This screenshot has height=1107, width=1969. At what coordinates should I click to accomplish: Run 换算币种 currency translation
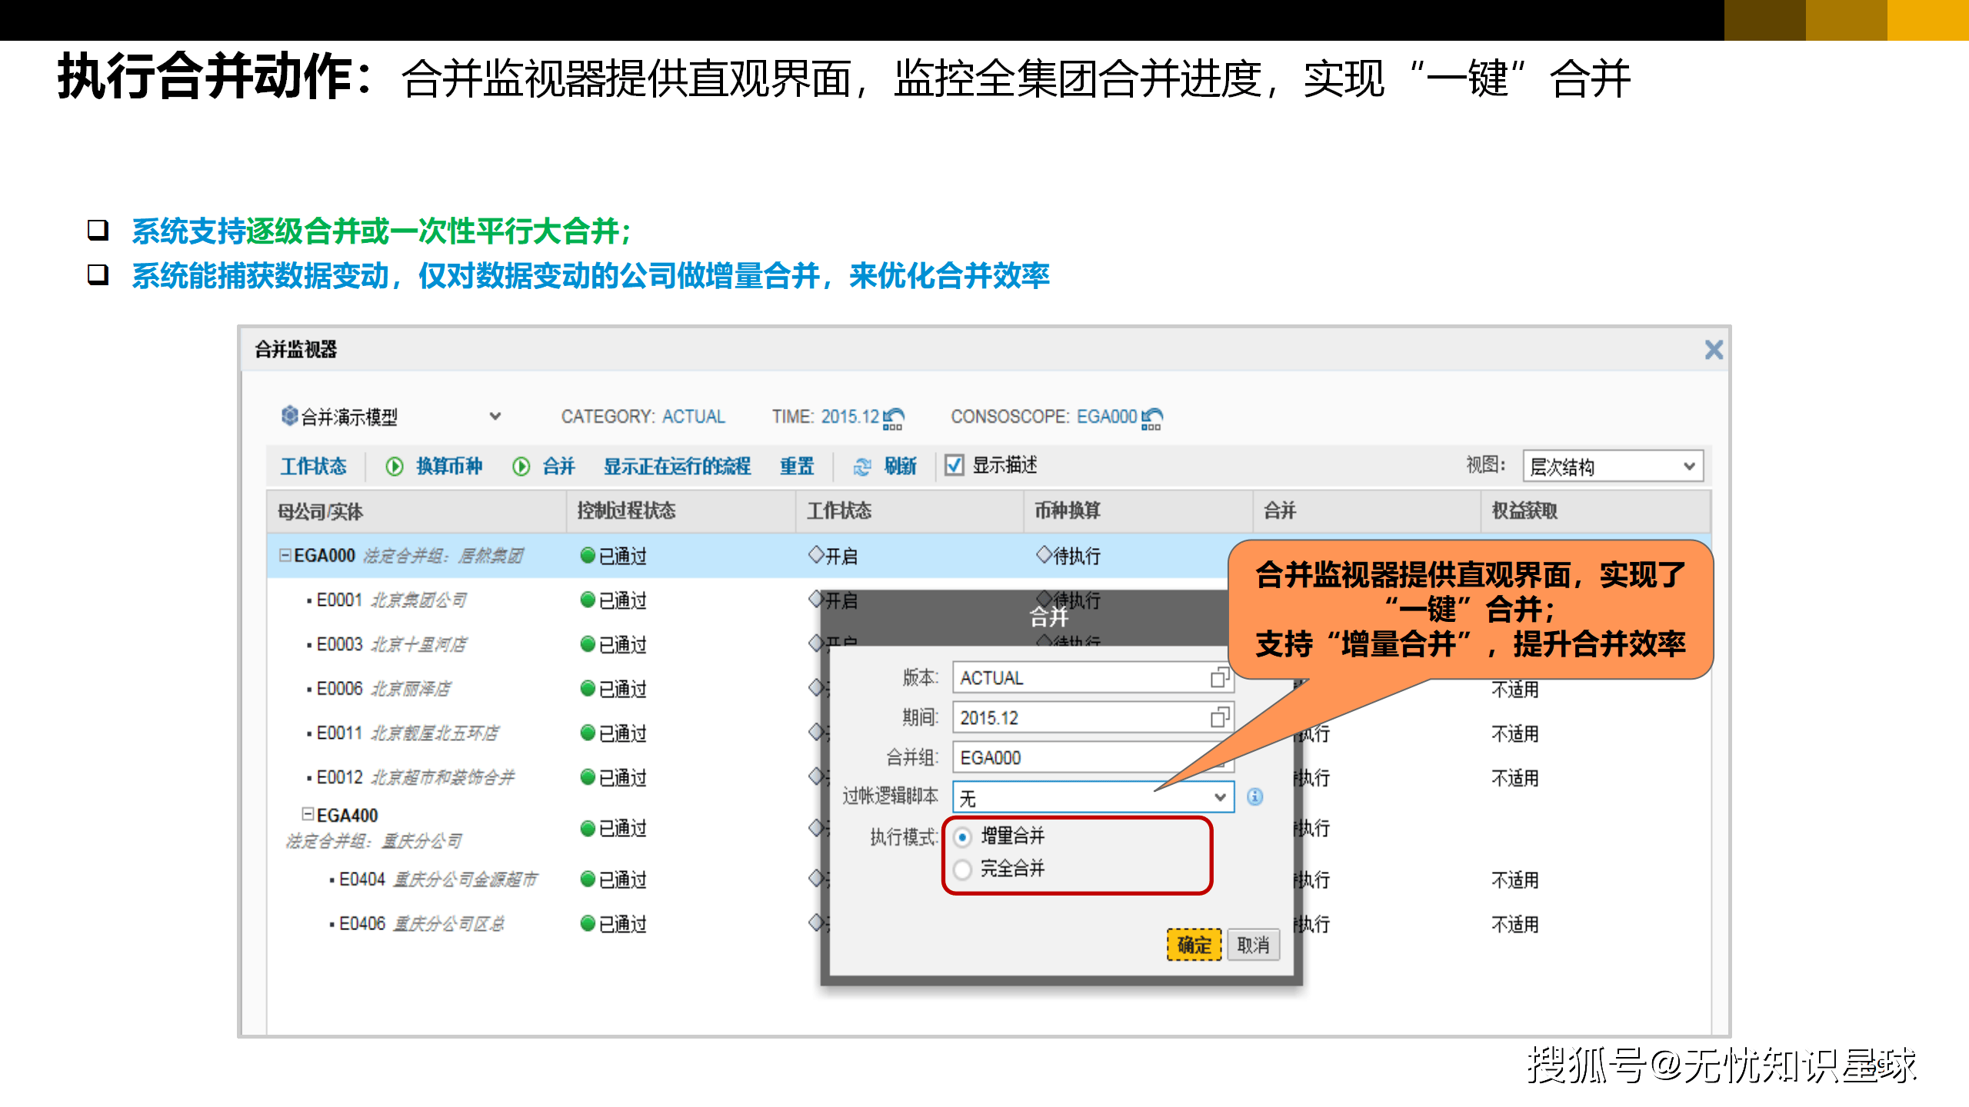tap(449, 466)
